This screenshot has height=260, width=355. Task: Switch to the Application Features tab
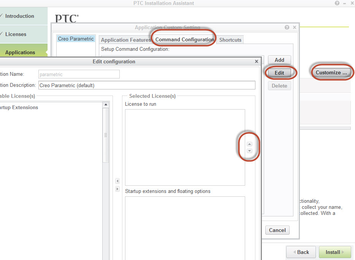(126, 40)
